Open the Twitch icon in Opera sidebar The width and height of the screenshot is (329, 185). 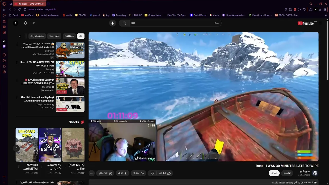coord(4,47)
